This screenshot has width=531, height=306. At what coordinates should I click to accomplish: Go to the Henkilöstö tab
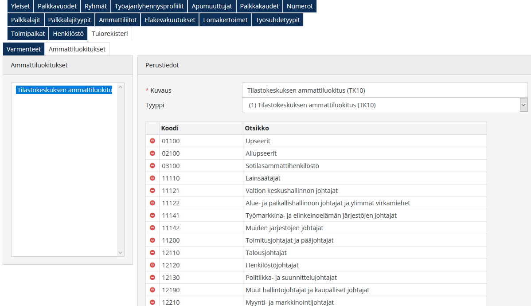pos(68,34)
